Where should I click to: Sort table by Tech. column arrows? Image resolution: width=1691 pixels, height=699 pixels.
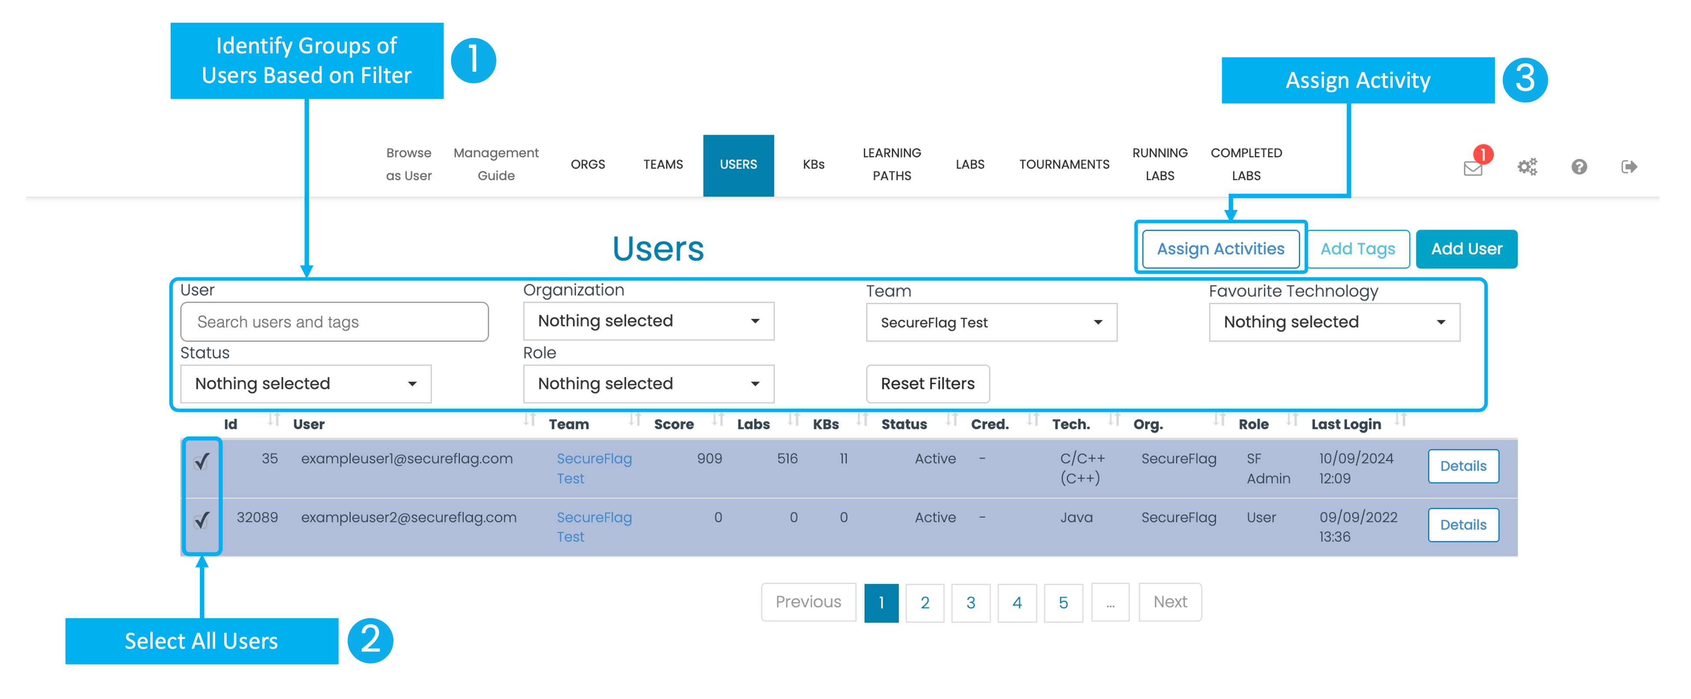[1114, 419]
